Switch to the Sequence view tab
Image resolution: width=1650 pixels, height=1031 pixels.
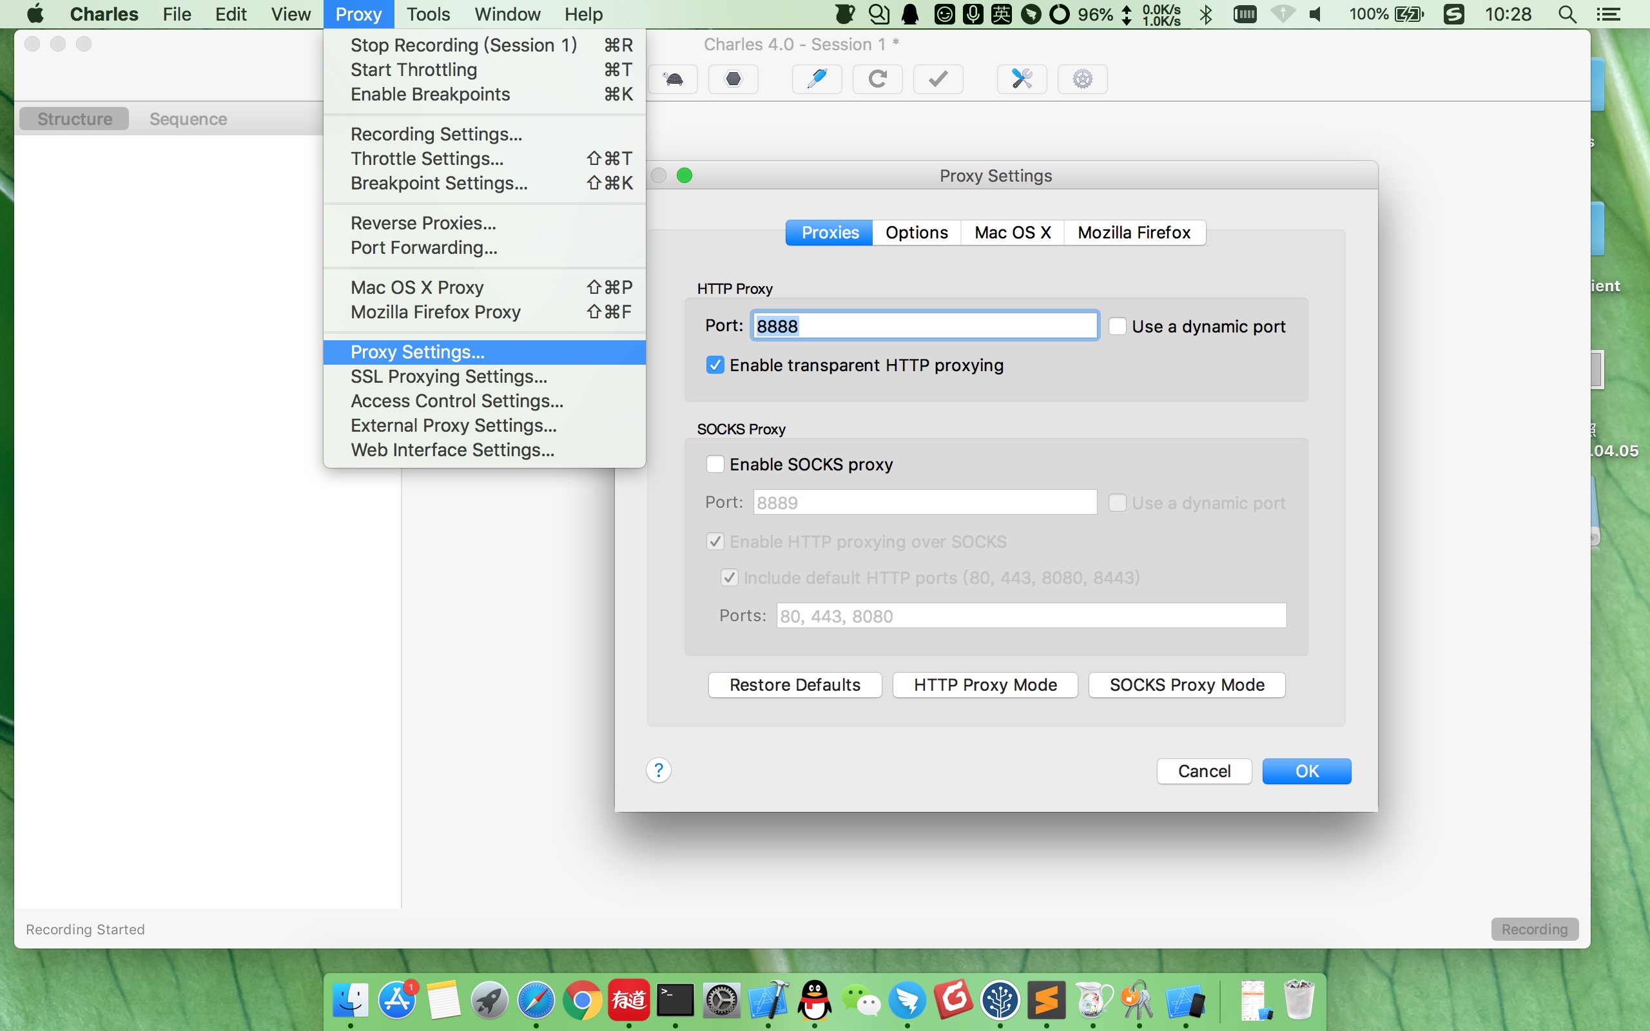tap(188, 119)
